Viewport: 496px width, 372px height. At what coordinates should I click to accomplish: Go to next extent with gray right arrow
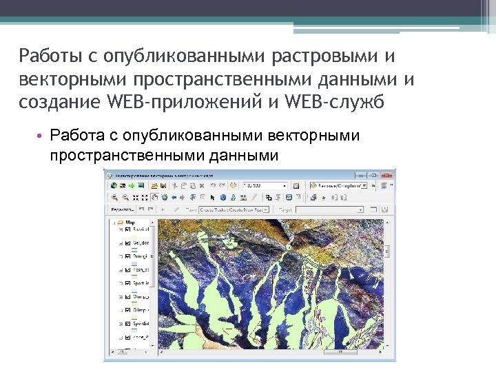coord(183,198)
